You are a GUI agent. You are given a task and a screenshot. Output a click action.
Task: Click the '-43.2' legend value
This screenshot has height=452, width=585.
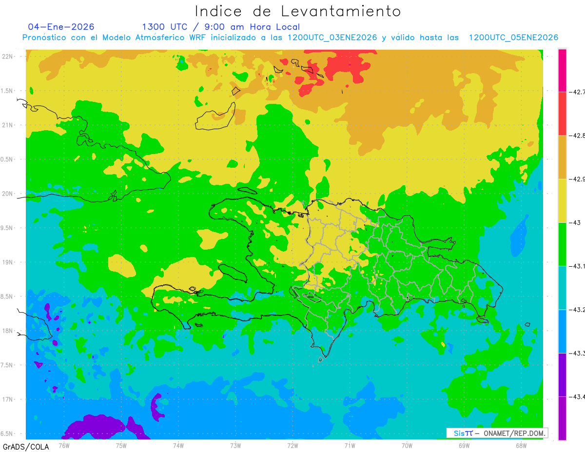(577, 310)
